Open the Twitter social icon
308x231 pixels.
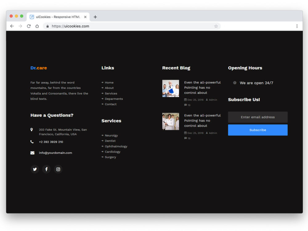tap(35, 169)
